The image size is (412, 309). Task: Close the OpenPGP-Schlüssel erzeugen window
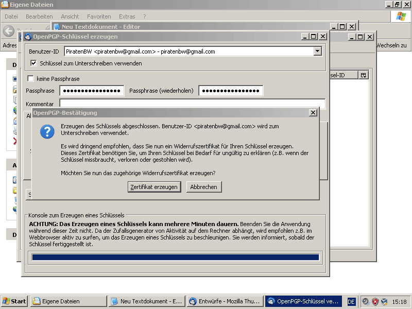coord(323,37)
